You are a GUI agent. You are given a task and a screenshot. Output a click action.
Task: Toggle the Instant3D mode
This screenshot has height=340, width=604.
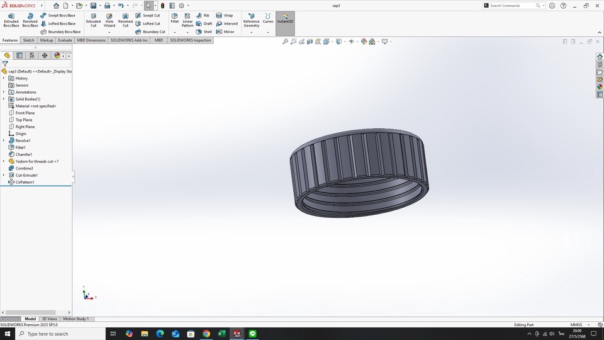(x=285, y=23)
